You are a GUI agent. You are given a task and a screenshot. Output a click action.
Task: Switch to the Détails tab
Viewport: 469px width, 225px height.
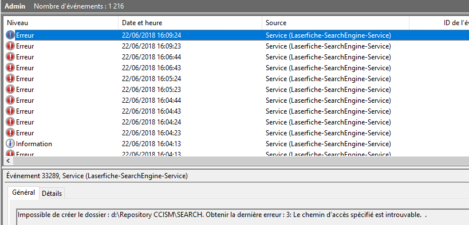coord(52,194)
